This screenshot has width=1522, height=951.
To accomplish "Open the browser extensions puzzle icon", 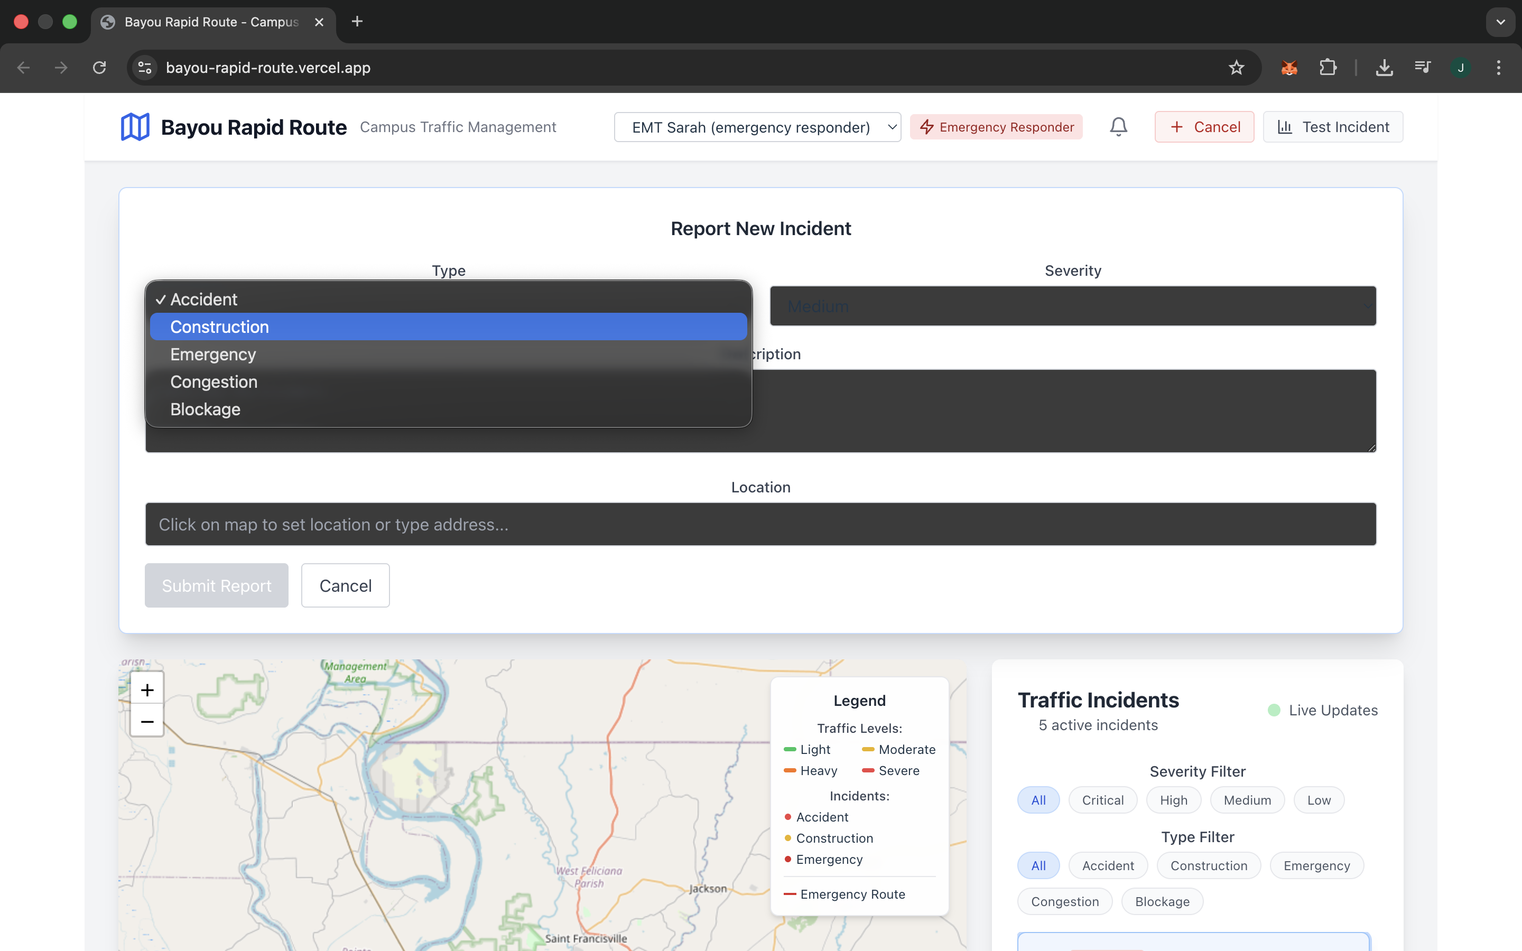I will [1328, 67].
